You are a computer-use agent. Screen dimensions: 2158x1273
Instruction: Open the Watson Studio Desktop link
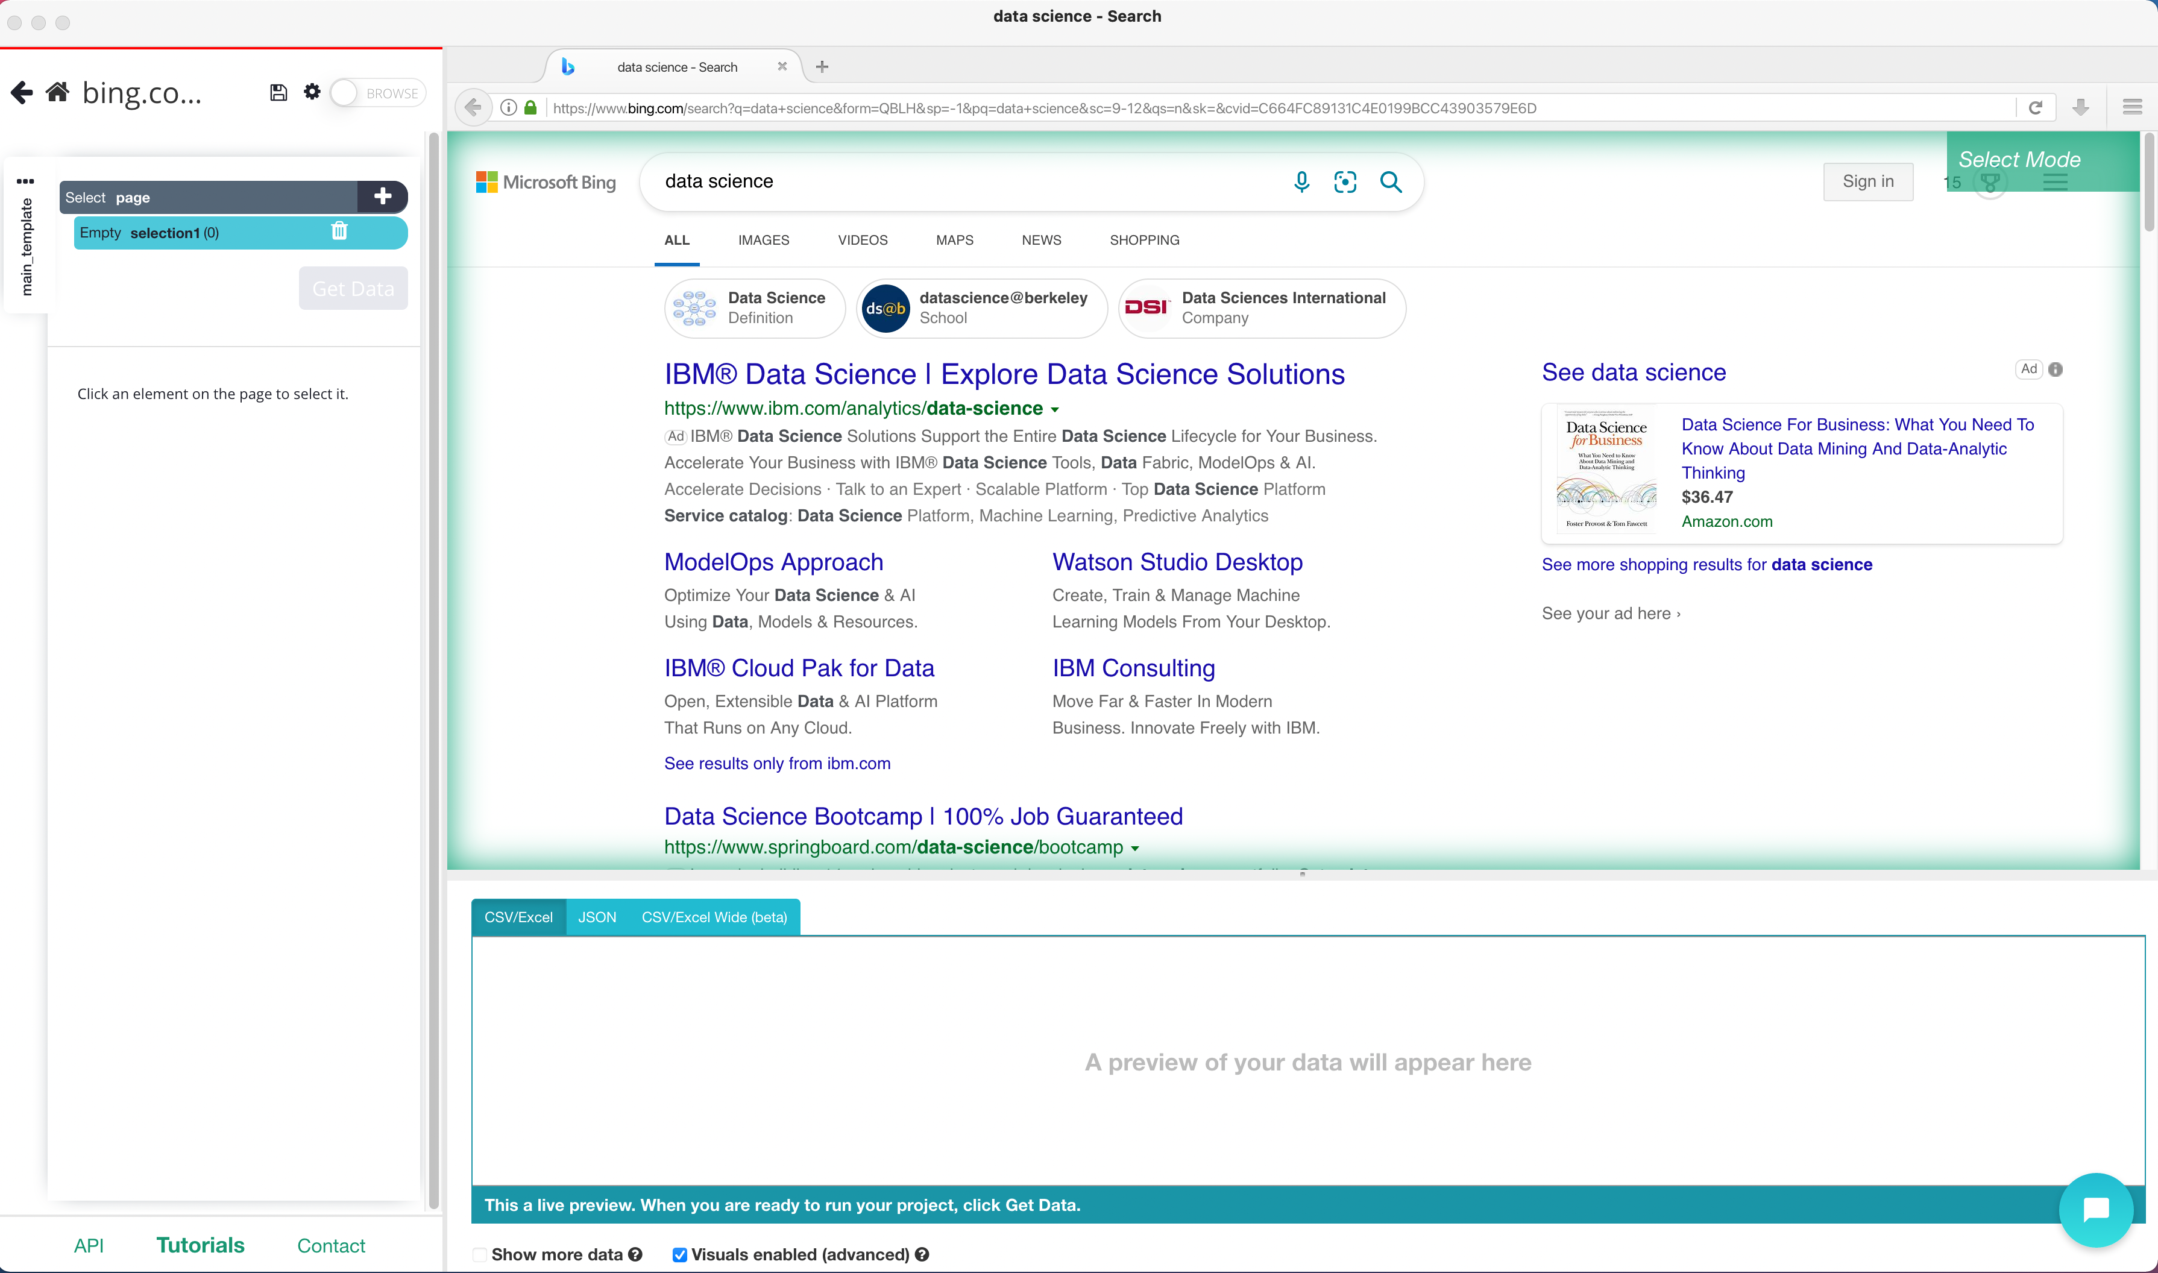(x=1178, y=562)
